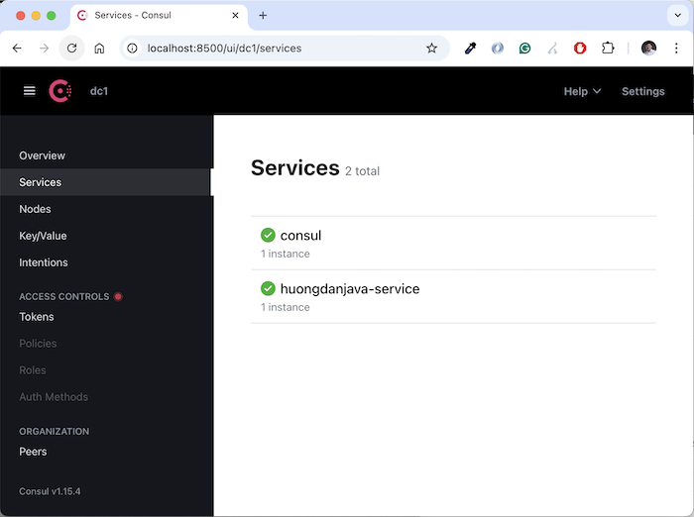Select the Services - Consul browser tab
Screen dimensions: 694x517
(160, 16)
